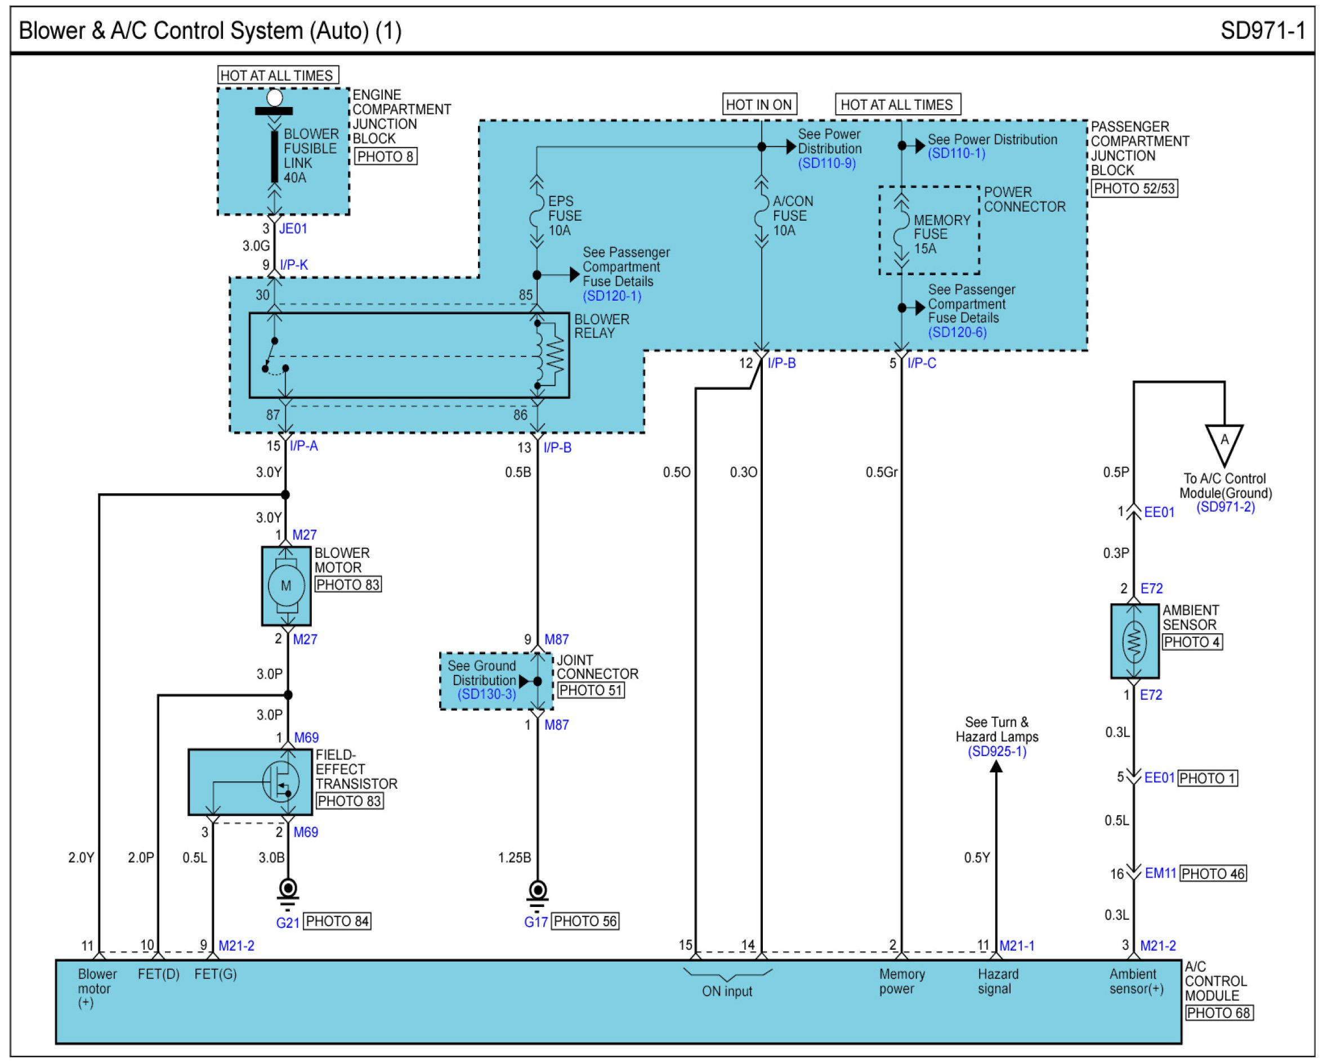
Task: Click the ambient sensor resistor symbol
Action: point(1134,642)
